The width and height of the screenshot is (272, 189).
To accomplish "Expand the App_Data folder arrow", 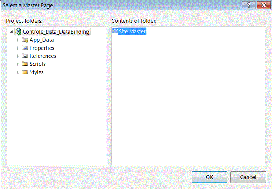I will coord(18,40).
